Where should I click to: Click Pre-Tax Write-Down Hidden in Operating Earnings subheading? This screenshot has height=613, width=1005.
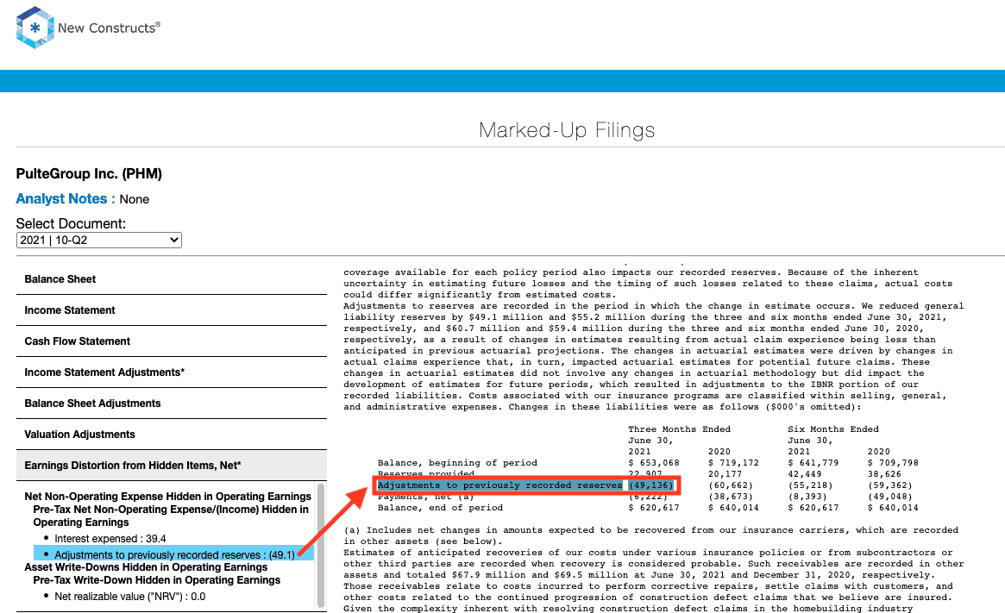pos(157,579)
